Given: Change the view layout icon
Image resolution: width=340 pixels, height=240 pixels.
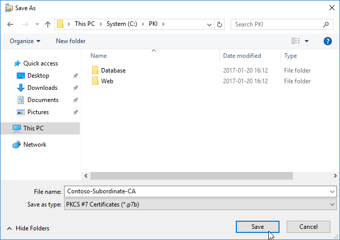Looking at the screenshot, I should pos(296,41).
